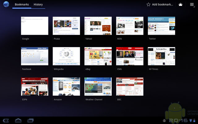Click the "Amazon" bookmark label
The width and height of the screenshot is (198, 124).
pos(58,100)
